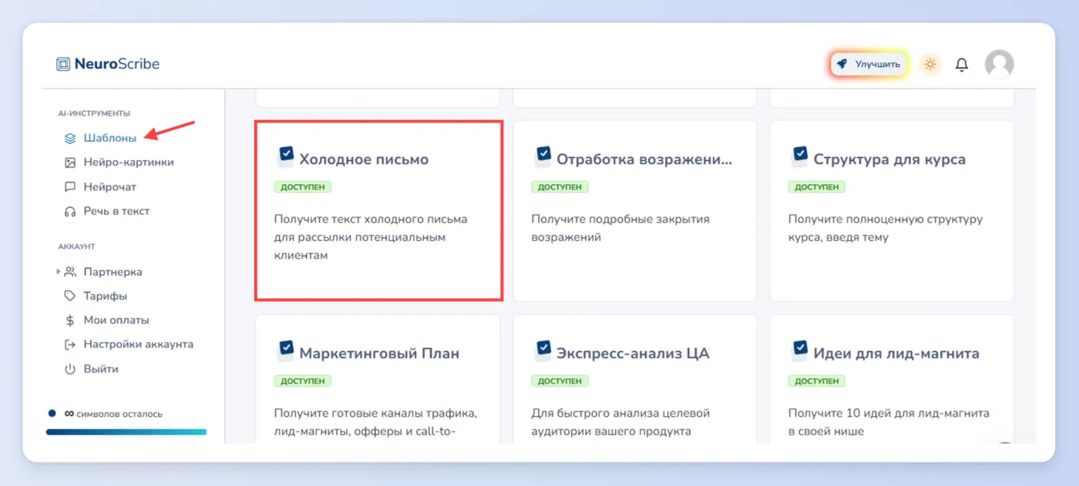Click the Нейро-картинки image icon
The width and height of the screenshot is (1079, 486).
(70, 163)
